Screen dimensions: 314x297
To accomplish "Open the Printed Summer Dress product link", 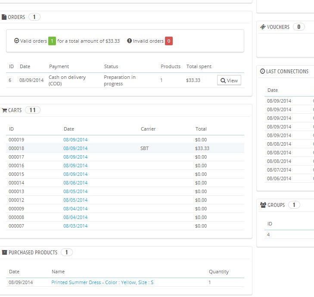I will (x=103, y=283).
